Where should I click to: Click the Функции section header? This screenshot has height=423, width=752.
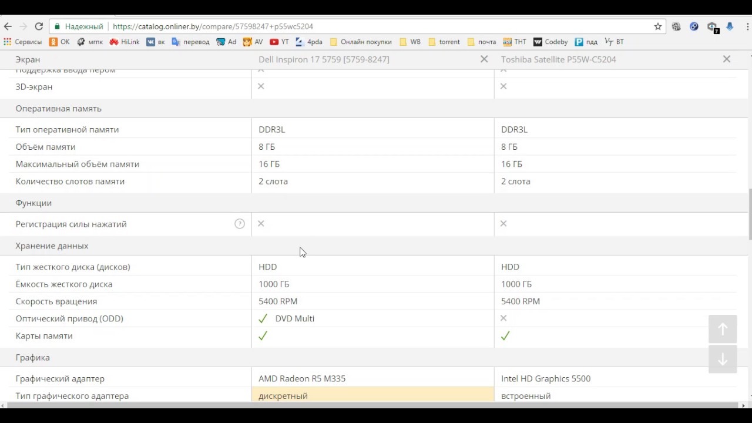click(x=33, y=203)
